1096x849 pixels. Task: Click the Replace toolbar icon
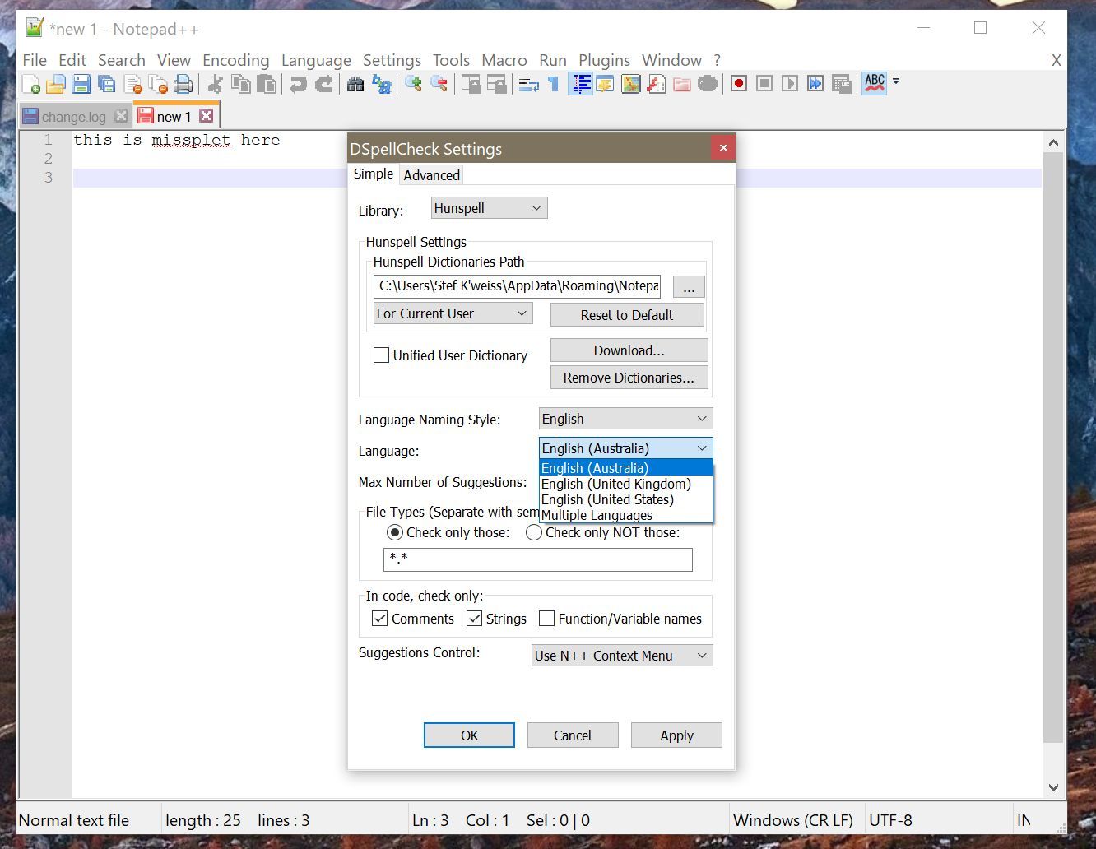[x=381, y=84]
